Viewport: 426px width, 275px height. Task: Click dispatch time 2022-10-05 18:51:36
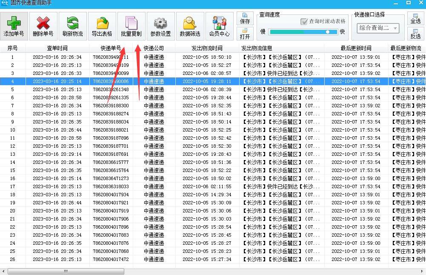point(207,162)
